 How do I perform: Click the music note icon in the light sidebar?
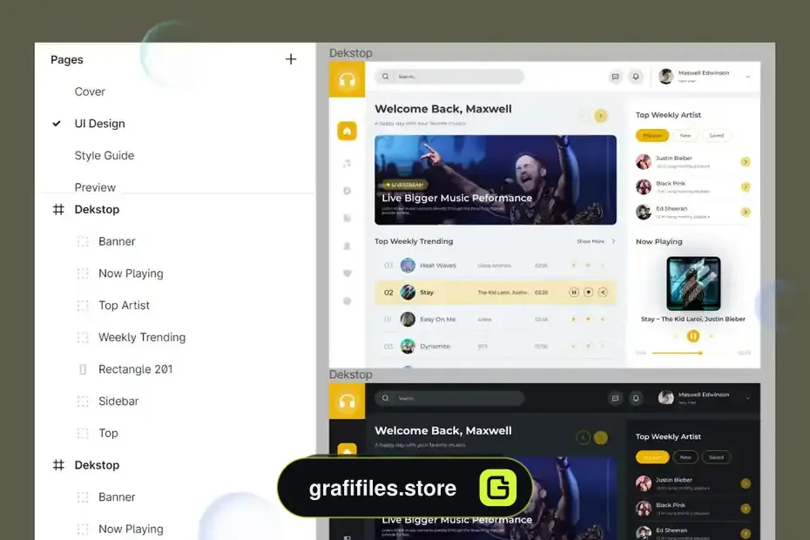(348, 163)
